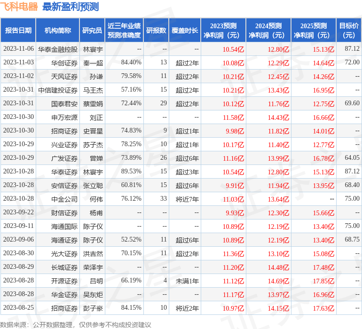Click accuracy value 84.40%
Screen dimensions: 362x329
pyautogui.click(x=131, y=62)
